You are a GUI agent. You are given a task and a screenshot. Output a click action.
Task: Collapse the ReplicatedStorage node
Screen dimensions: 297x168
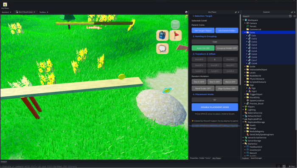(x=243, y=122)
